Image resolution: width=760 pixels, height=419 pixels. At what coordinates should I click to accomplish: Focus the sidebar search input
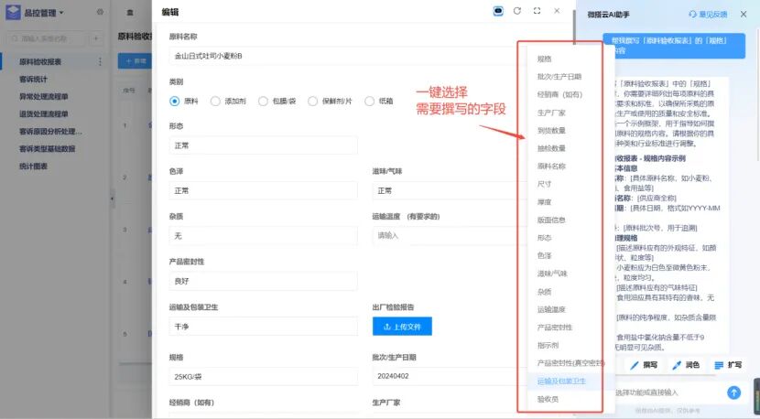tap(47, 38)
